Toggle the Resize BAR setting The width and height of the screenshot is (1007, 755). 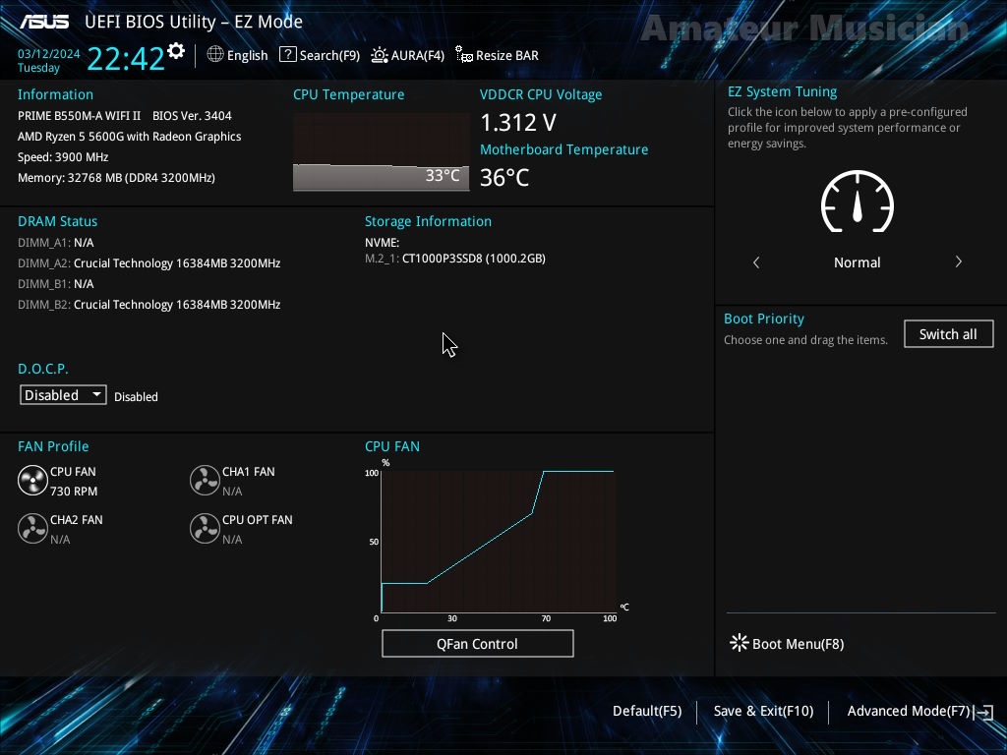click(x=497, y=55)
